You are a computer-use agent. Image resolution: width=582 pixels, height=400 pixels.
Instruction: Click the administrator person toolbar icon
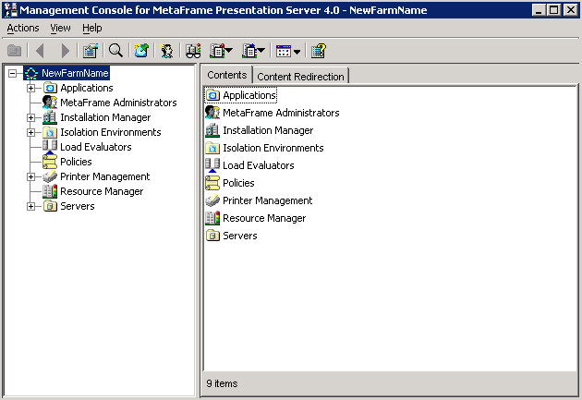click(166, 51)
